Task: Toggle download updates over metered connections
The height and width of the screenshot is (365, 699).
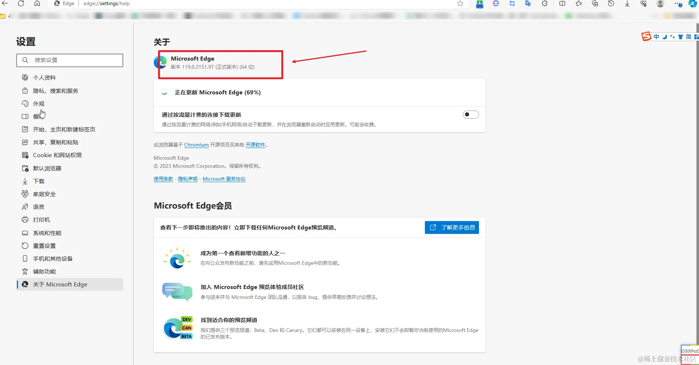Action: 471,115
